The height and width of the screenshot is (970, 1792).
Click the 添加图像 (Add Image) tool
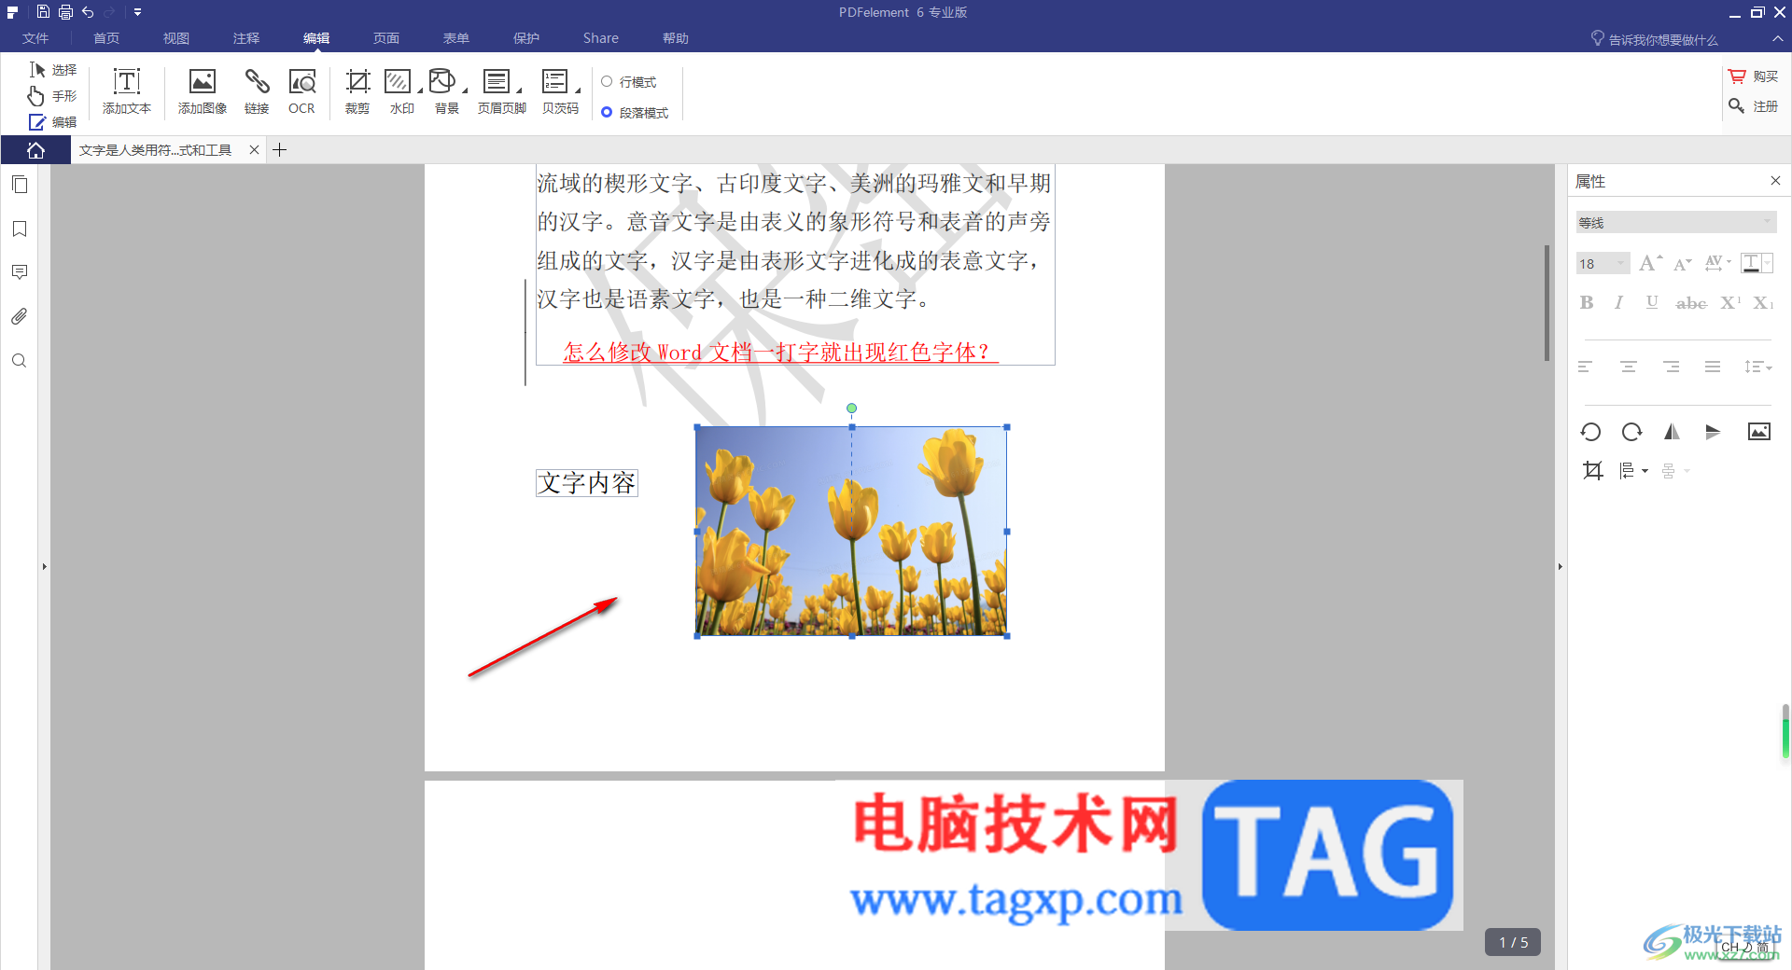tap(203, 91)
